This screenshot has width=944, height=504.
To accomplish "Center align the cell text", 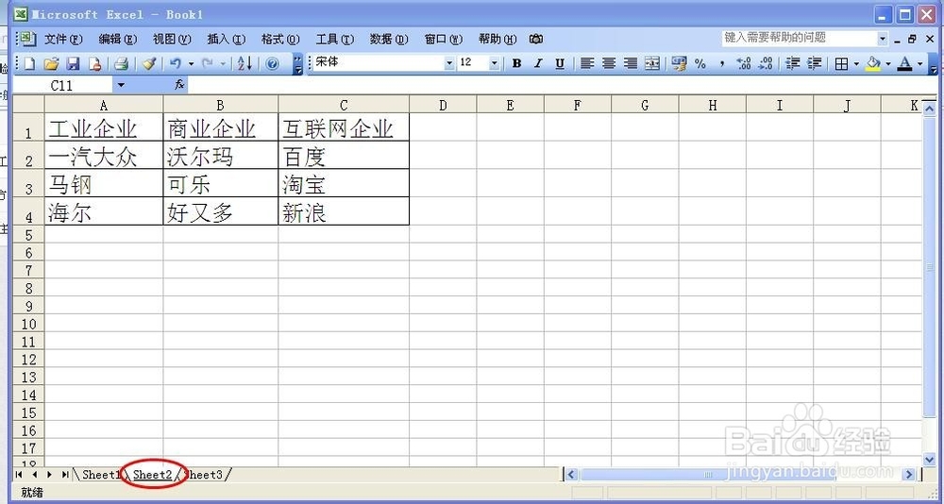I will [x=609, y=63].
